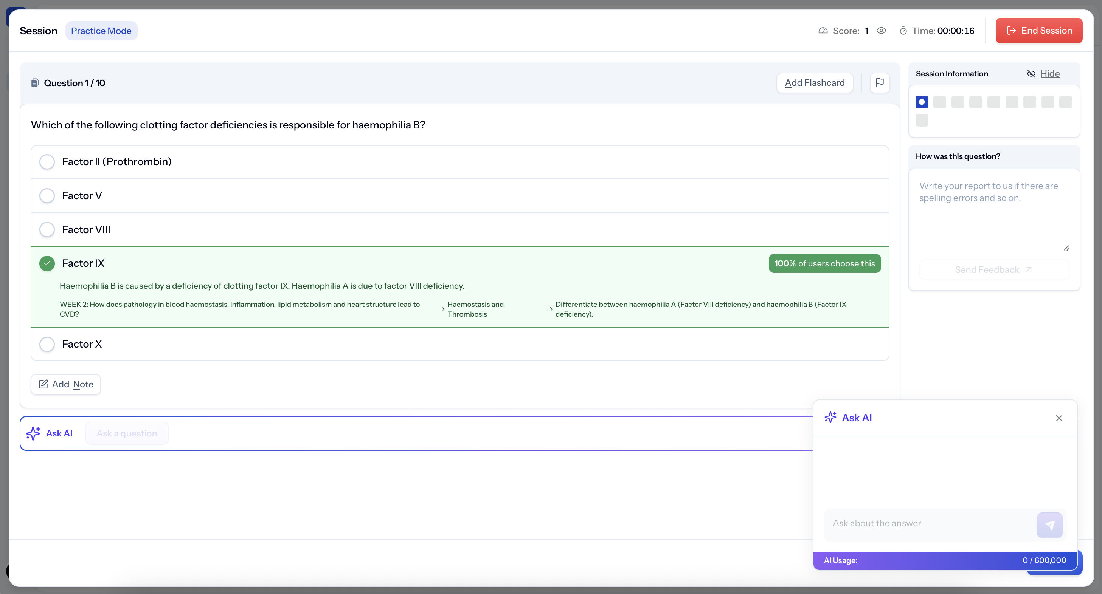Click the timer clock icon
1102x594 pixels.
click(x=903, y=31)
